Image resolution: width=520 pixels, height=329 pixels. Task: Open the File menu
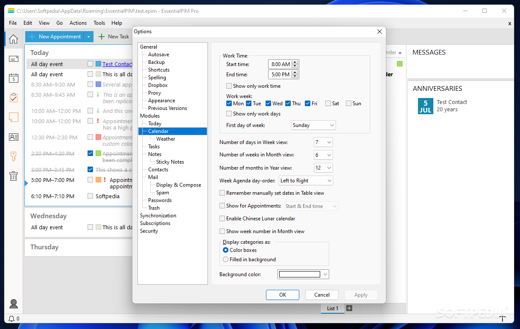pos(13,23)
